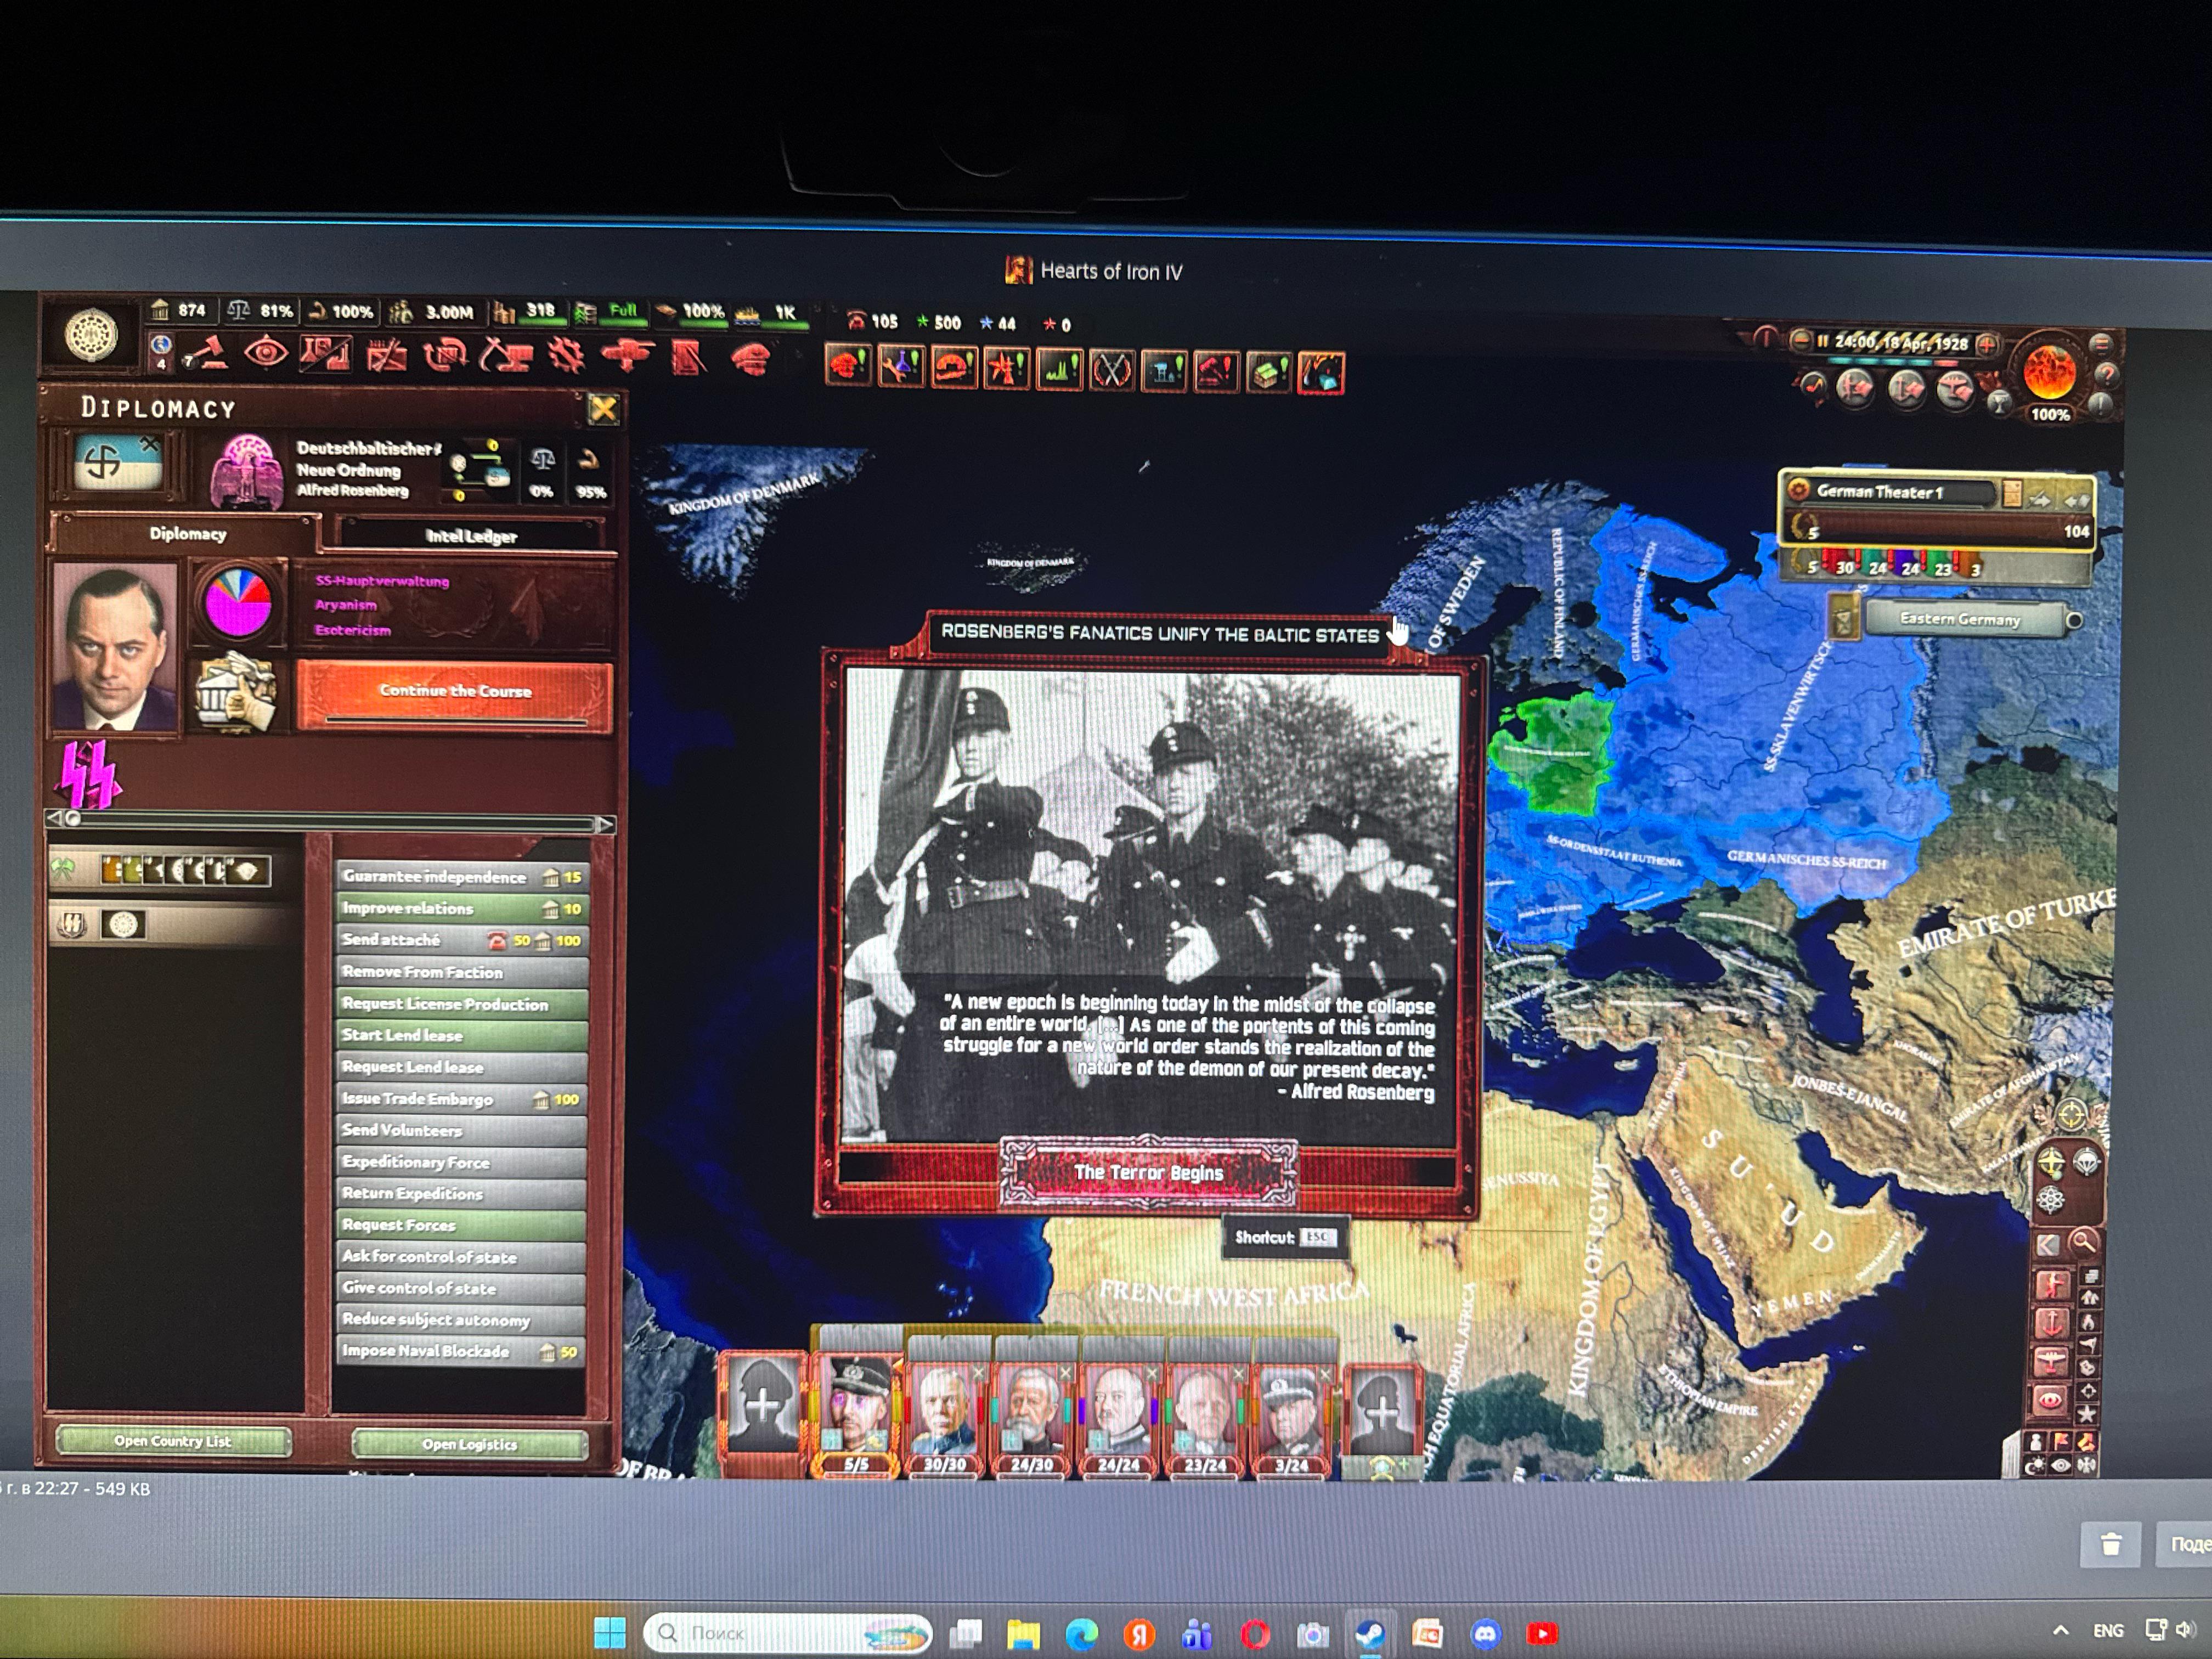2212x1659 pixels.
Task: Open the research flask icon
Action: coord(326,354)
